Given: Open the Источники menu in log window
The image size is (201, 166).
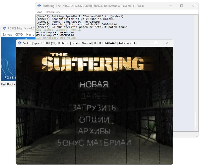Looking at the screenshot, I should pos(53,12).
